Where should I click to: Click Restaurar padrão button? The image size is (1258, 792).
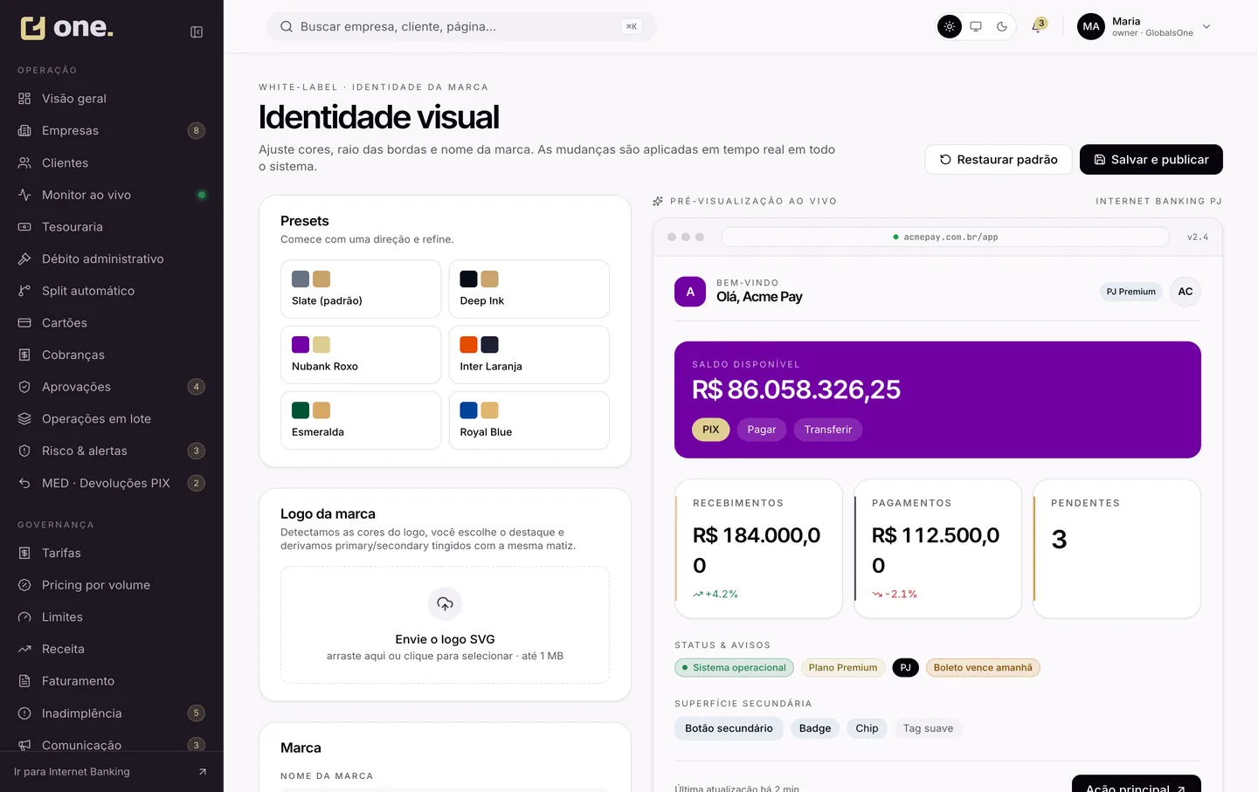[999, 160]
